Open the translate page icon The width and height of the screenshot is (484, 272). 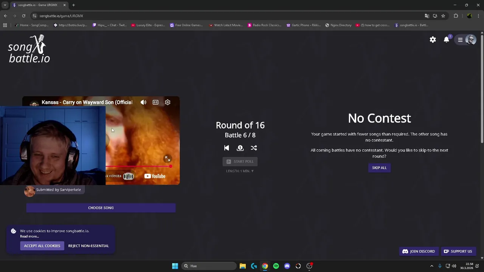click(427, 16)
